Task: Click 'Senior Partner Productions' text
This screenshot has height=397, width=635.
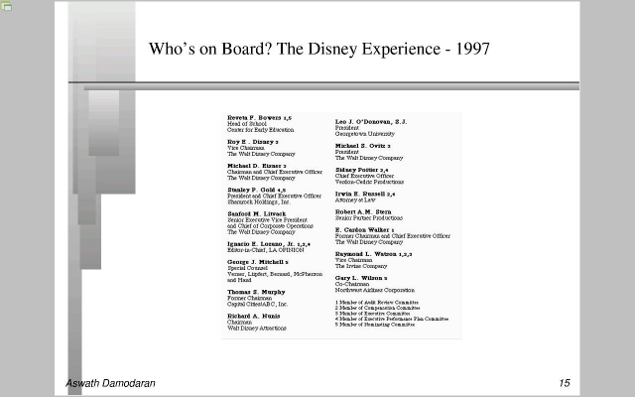Action: 368,218
